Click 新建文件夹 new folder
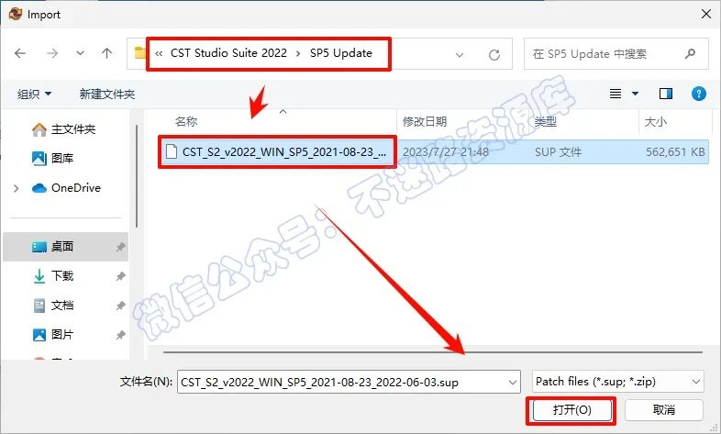 point(107,95)
